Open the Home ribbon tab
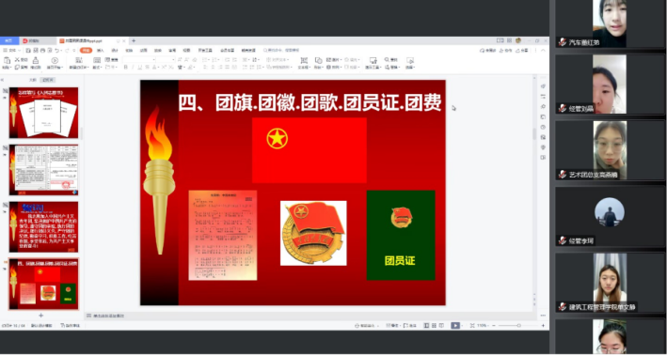This screenshot has height=355, width=667. tap(86, 50)
